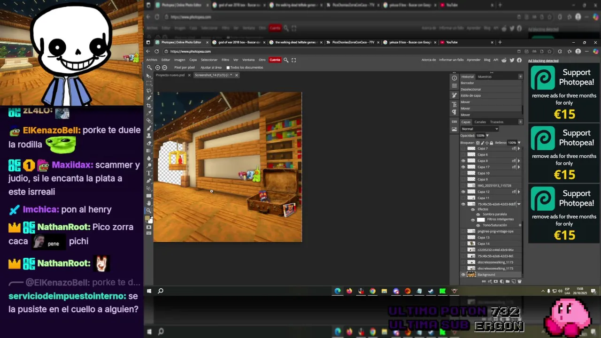Hide the Background layer

click(x=463, y=275)
